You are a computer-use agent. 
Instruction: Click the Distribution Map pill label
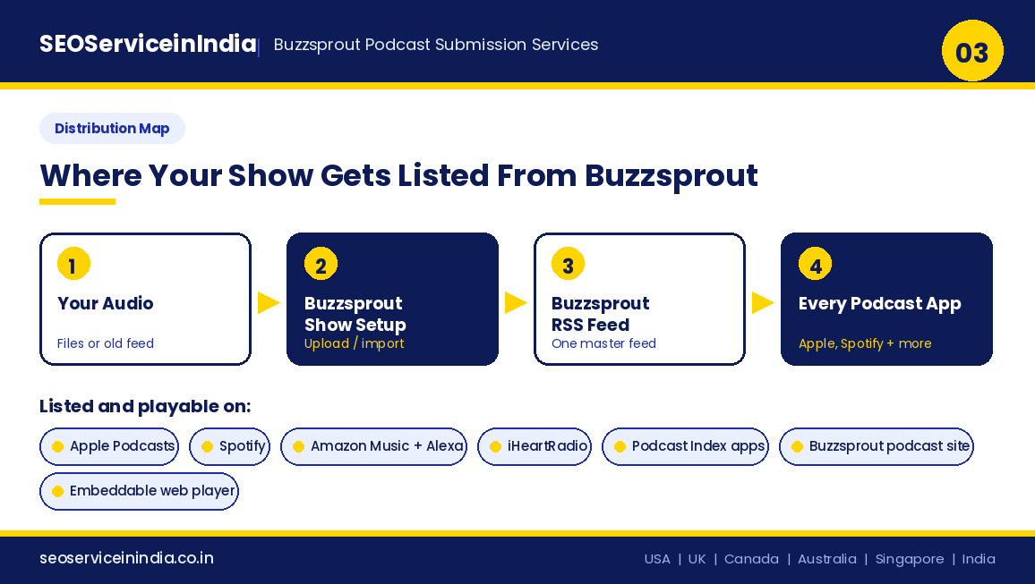pos(112,129)
